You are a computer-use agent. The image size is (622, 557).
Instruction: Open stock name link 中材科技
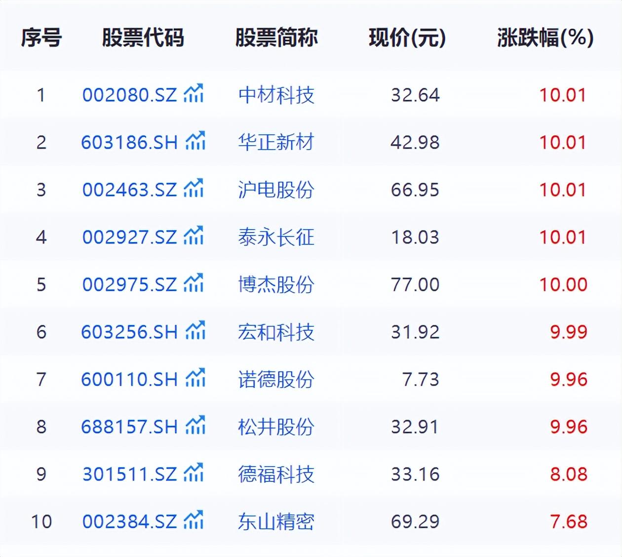pos(276,95)
